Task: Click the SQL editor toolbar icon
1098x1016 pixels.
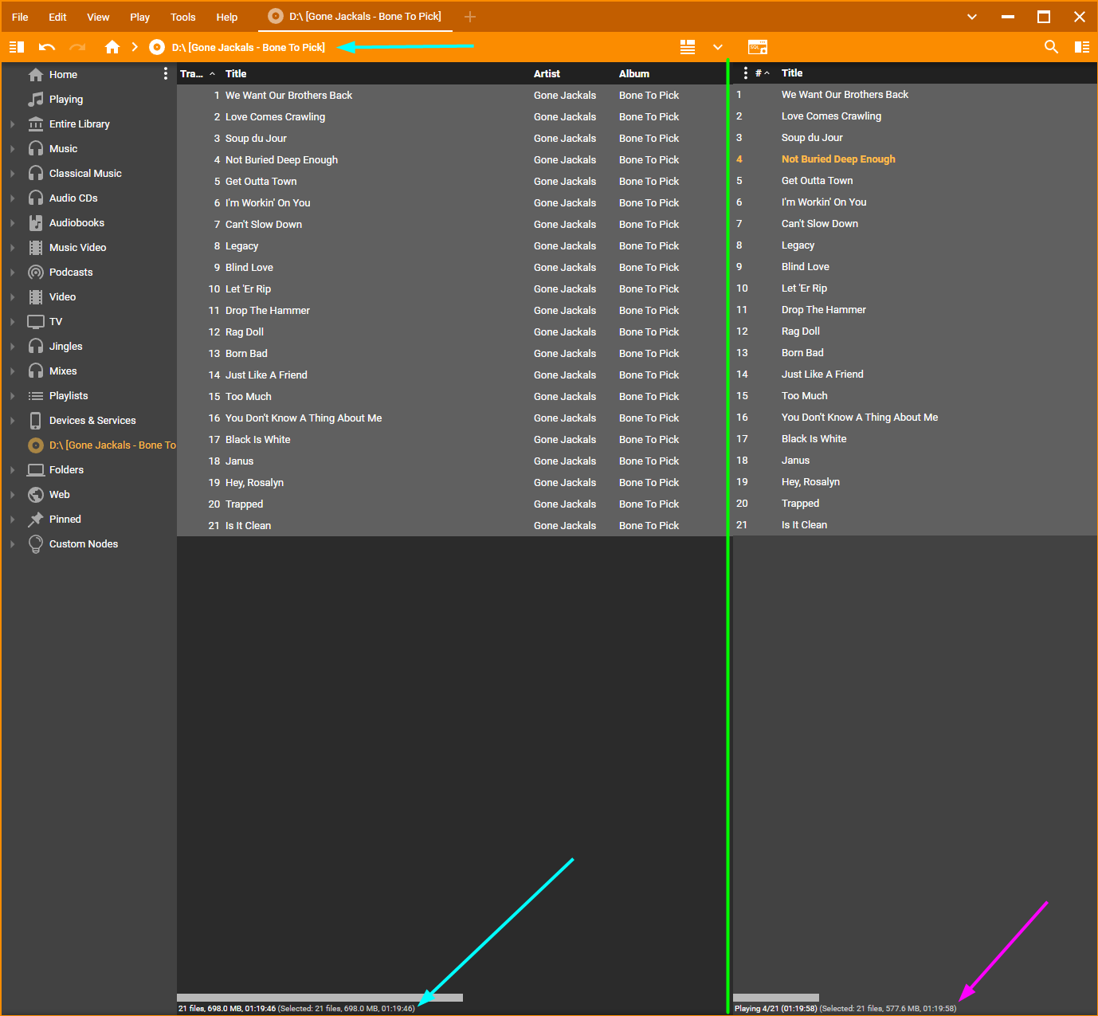Action: coord(758,47)
